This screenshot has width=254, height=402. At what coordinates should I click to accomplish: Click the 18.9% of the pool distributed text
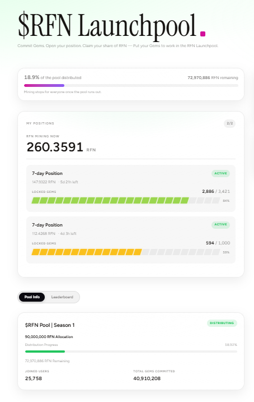tap(53, 77)
